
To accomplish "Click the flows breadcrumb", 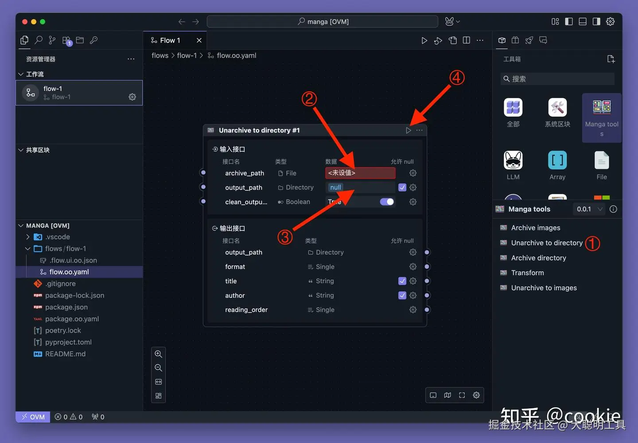I will (160, 55).
